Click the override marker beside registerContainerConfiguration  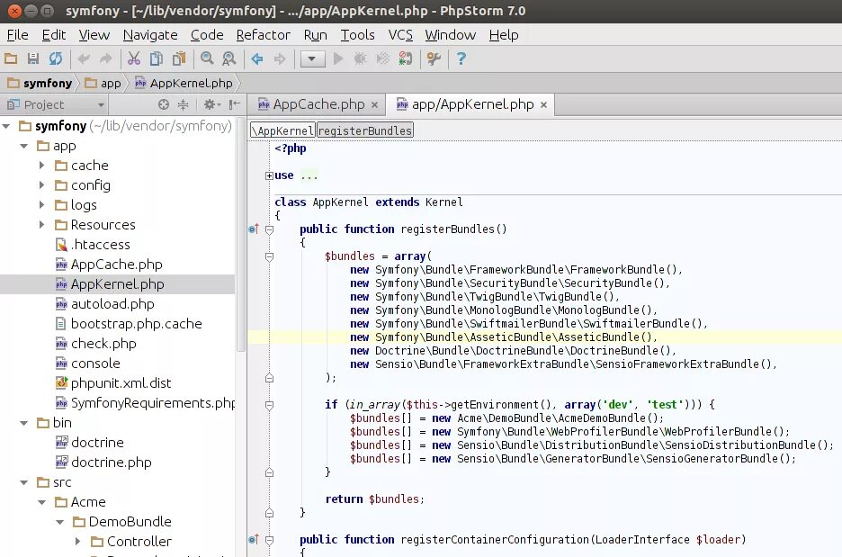[254, 539]
